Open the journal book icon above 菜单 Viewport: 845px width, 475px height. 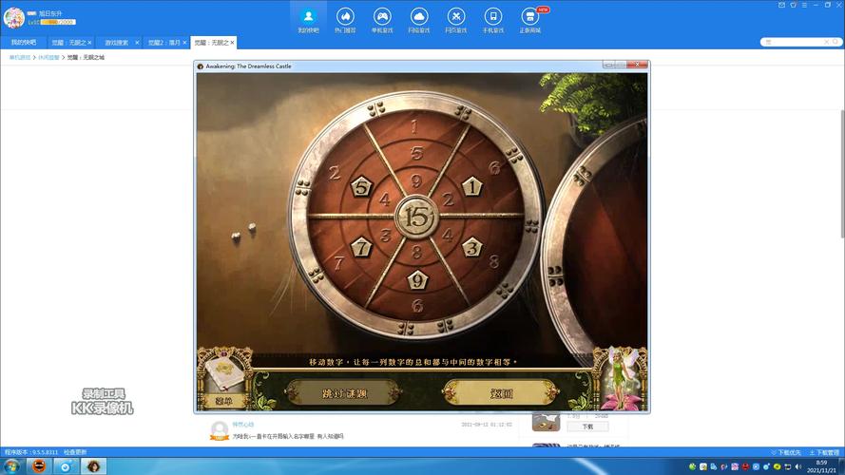[223, 372]
